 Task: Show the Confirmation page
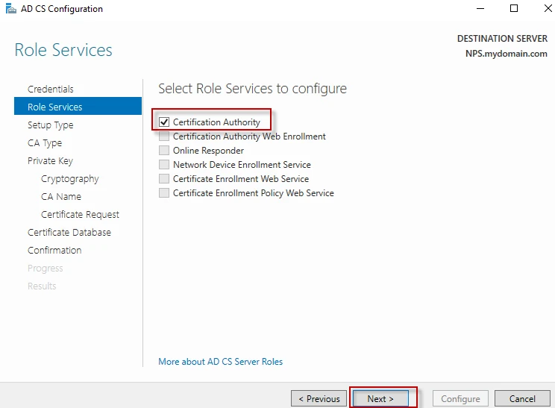click(54, 251)
